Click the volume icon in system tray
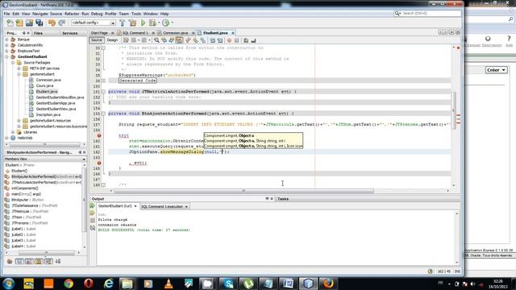 [472, 284]
